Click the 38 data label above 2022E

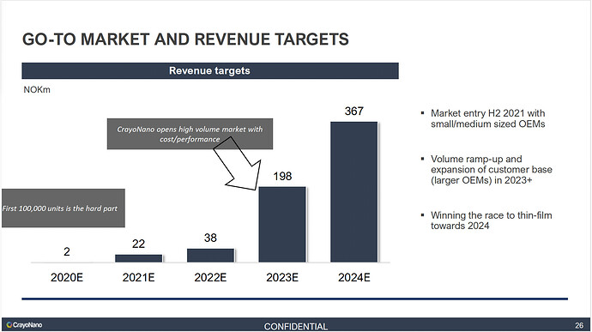pyautogui.click(x=210, y=238)
